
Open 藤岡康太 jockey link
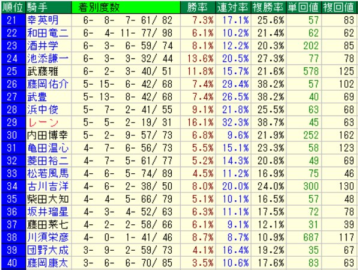[47, 263]
